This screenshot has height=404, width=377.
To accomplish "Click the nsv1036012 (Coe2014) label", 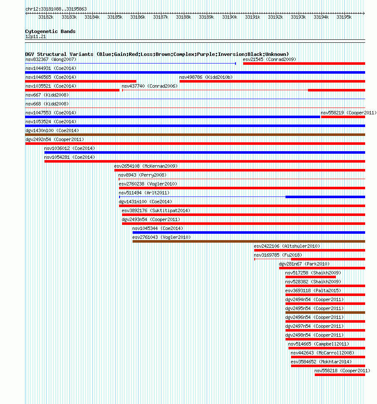I will (x=69, y=148).
